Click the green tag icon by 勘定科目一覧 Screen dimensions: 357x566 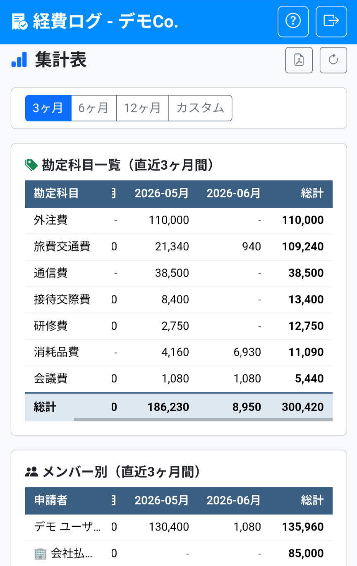point(31,165)
